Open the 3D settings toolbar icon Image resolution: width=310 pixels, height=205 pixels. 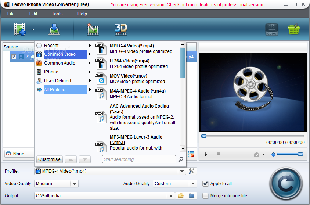[x=121, y=29]
